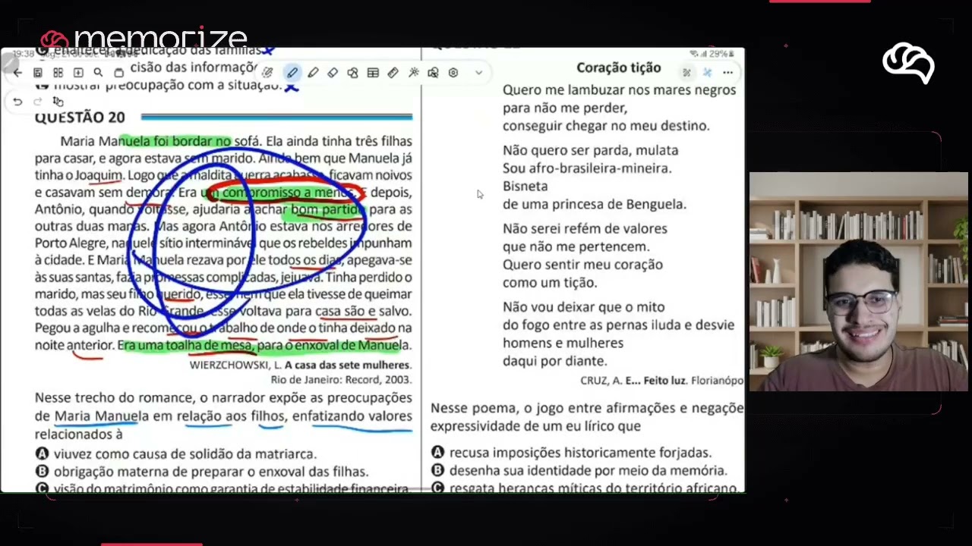Select the ruler tool

(393, 73)
